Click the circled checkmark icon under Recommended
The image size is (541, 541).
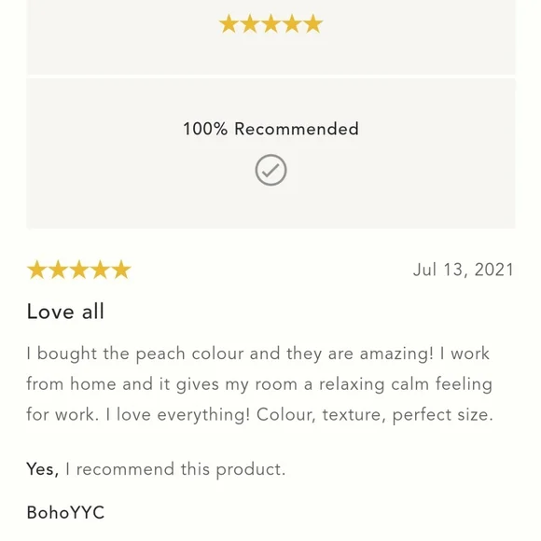tap(270, 170)
